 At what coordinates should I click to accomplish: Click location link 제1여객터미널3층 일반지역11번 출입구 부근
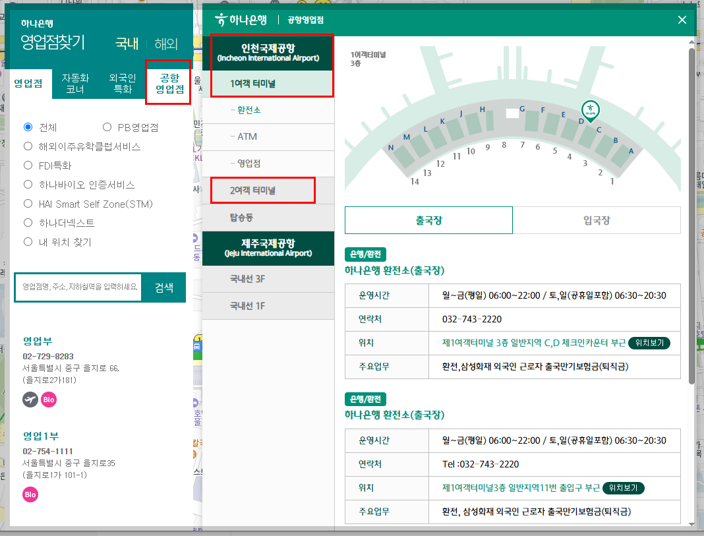point(521,488)
